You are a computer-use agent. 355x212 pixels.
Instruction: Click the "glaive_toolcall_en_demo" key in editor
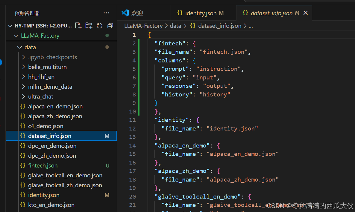click(x=198, y=197)
